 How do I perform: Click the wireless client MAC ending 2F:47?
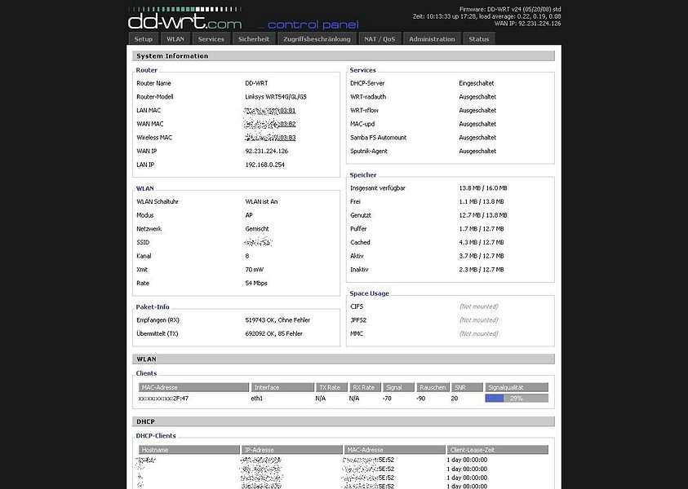[164, 399]
